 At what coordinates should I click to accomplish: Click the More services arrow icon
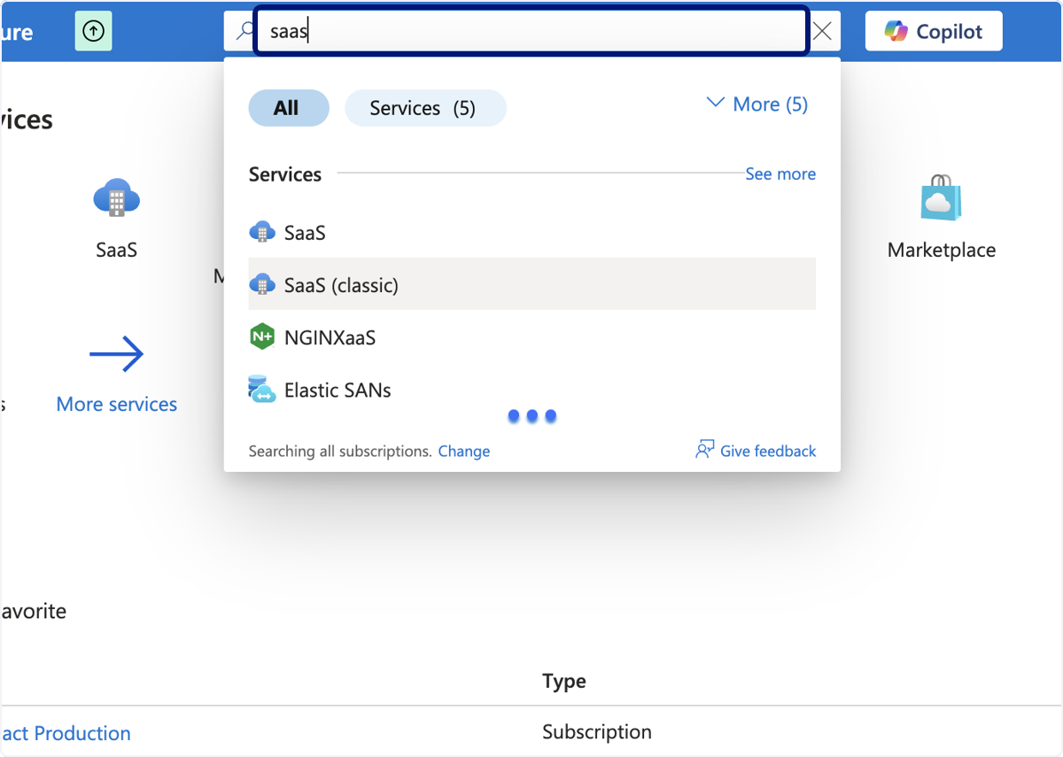tap(117, 354)
